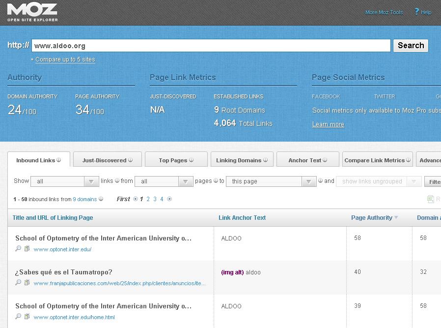The height and width of the screenshot is (328, 441).
Task: Click the '9 domains' link
Action: click(x=84, y=199)
